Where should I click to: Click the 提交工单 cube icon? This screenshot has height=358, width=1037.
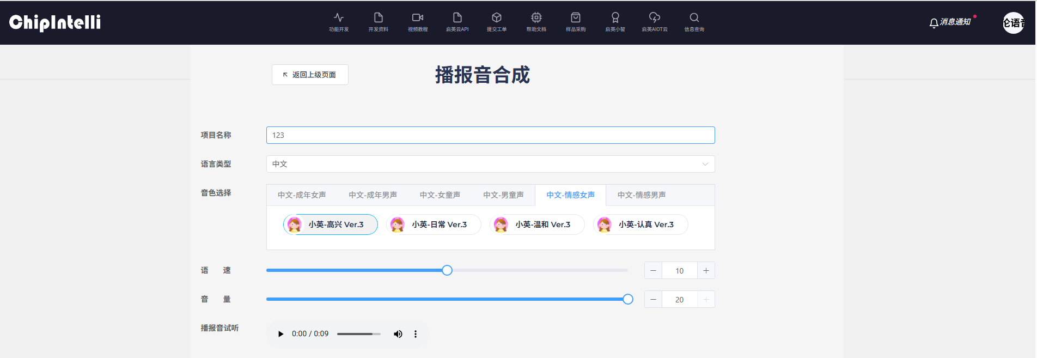[496, 18]
